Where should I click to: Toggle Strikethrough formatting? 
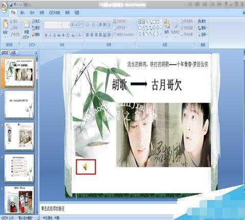tap(59, 35)
